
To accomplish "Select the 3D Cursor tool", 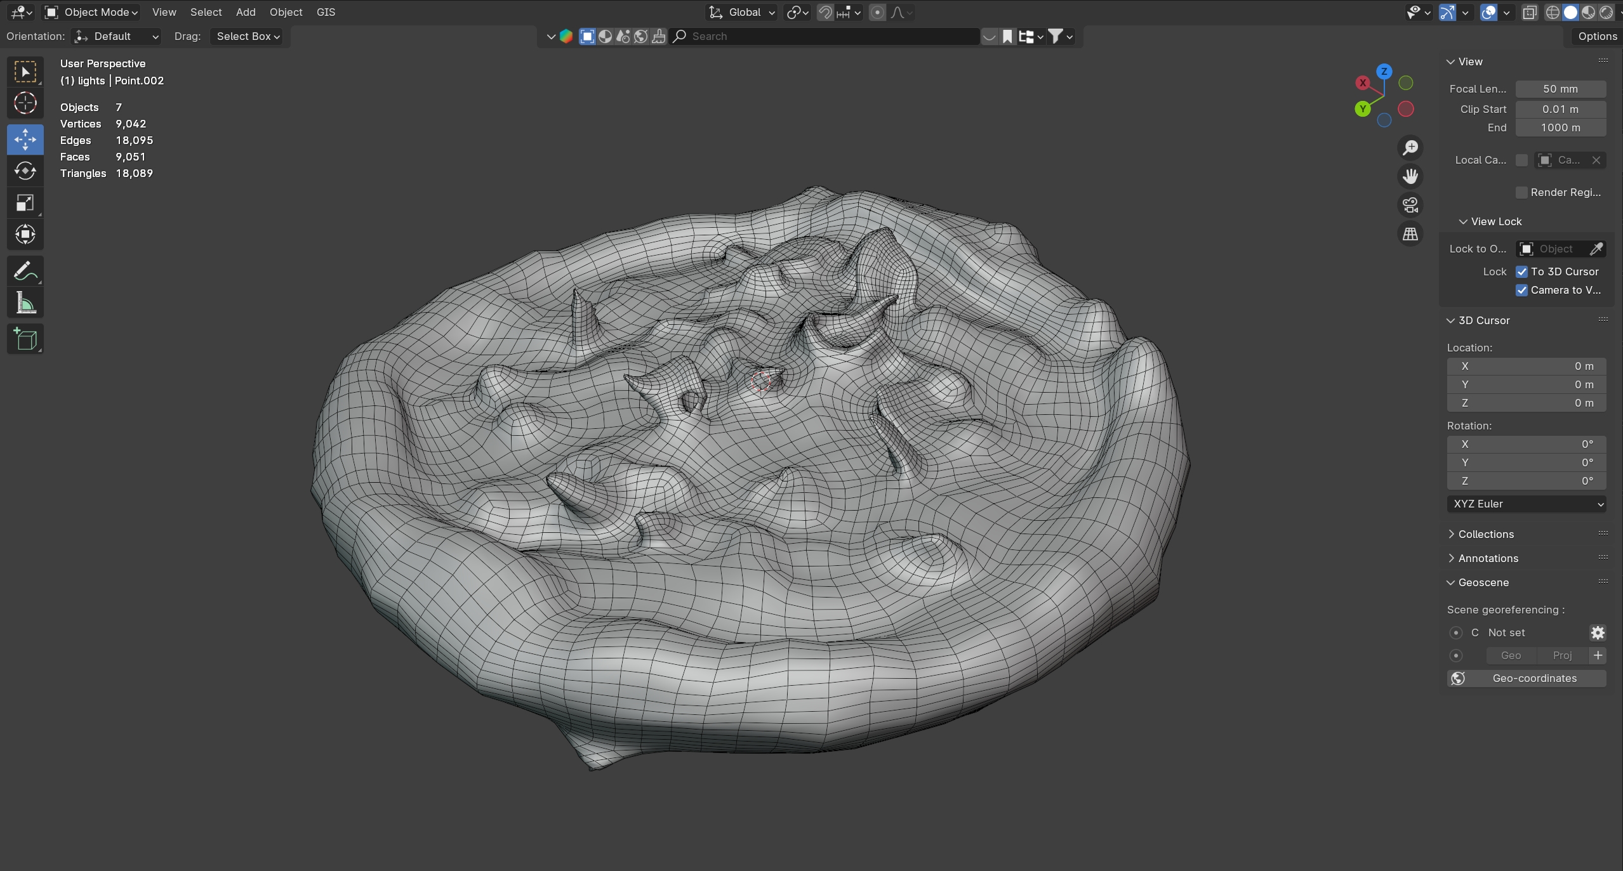I will [x=25, y=103].
